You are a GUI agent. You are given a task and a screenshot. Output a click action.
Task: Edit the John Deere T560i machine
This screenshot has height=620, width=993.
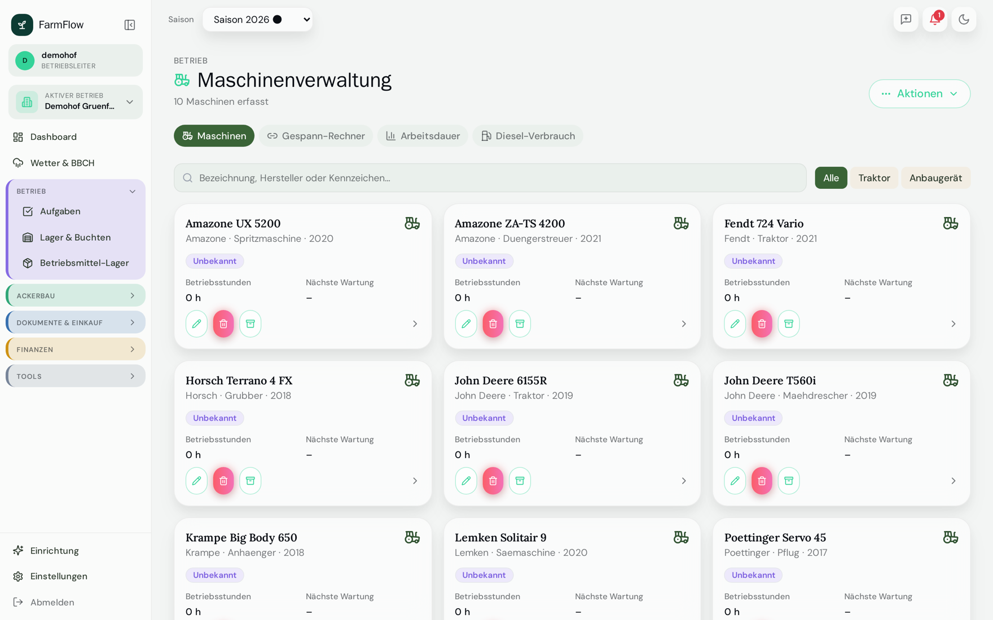[735, 481]
